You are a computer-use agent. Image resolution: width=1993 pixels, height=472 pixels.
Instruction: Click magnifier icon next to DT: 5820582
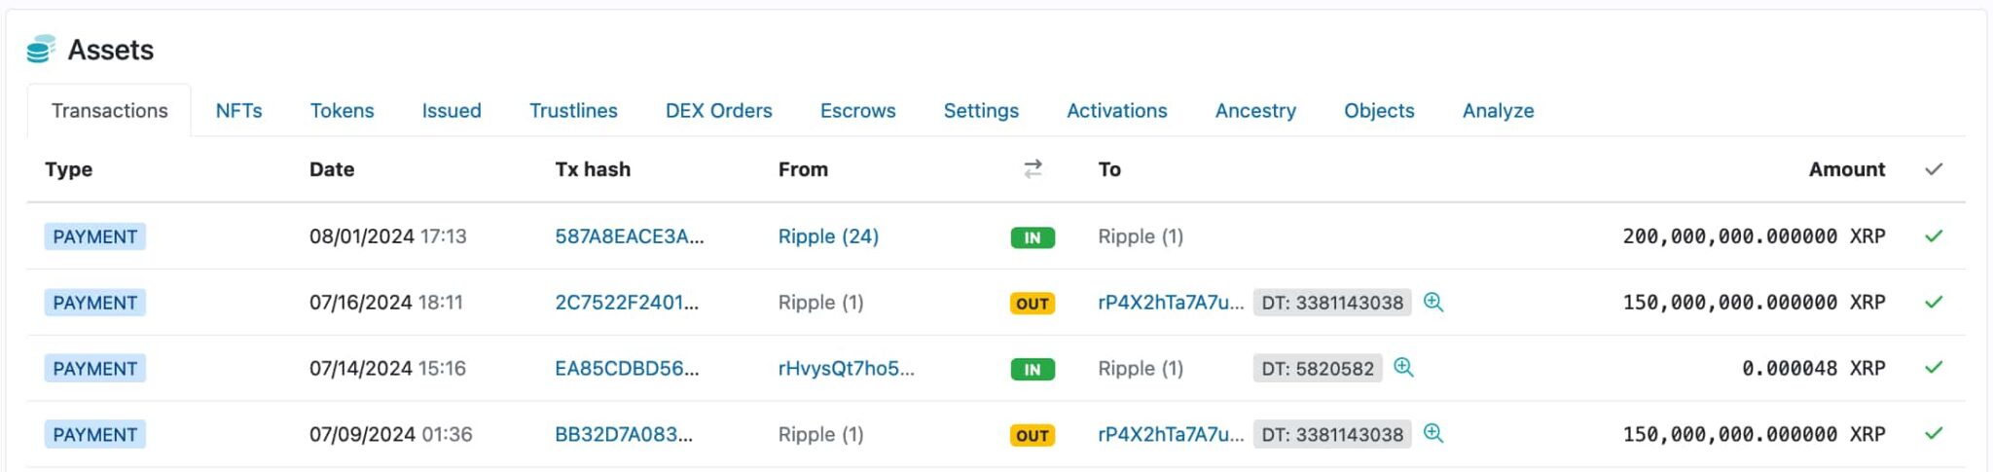coord(1403,368)
